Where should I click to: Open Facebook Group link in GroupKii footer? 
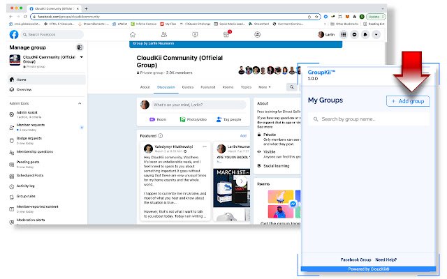click(x=356, y=260)
